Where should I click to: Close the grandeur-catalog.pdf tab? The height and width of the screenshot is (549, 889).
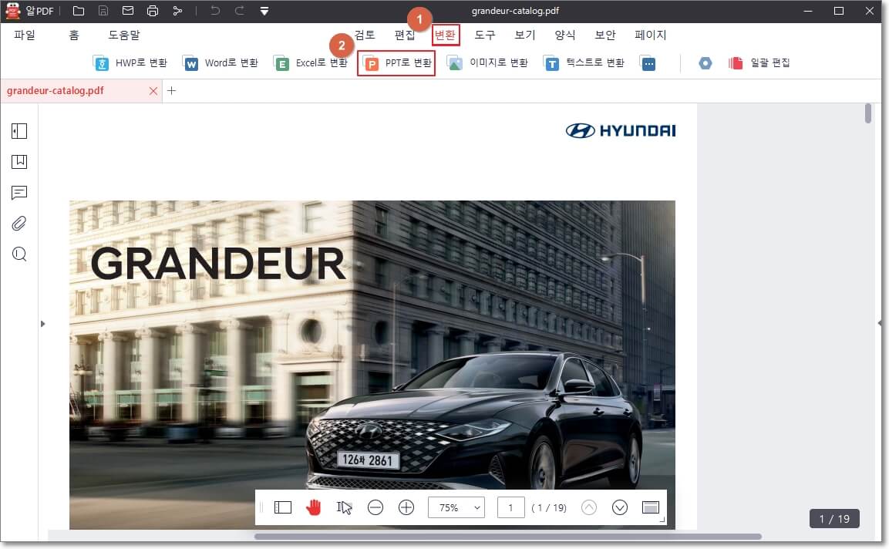153,91
